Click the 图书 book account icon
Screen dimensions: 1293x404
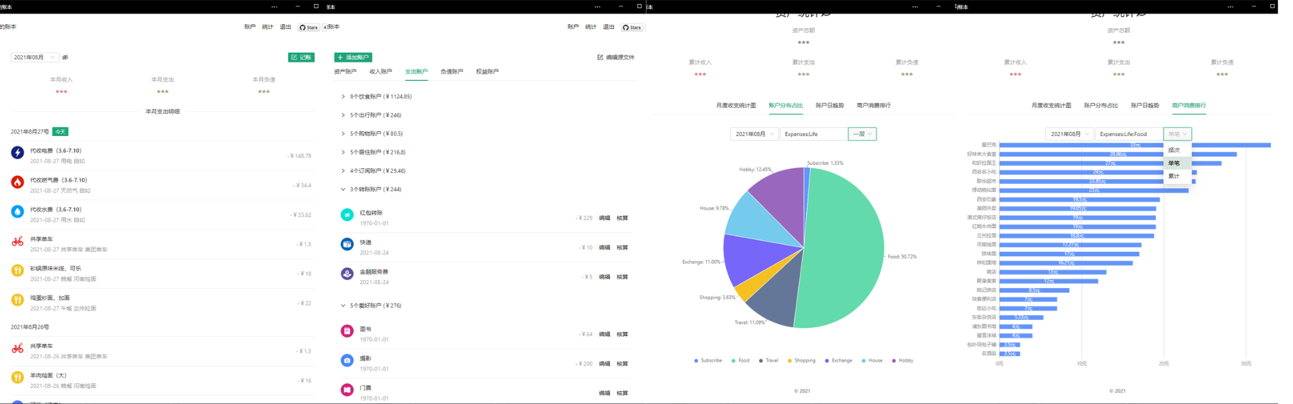(x=347, y=331)
